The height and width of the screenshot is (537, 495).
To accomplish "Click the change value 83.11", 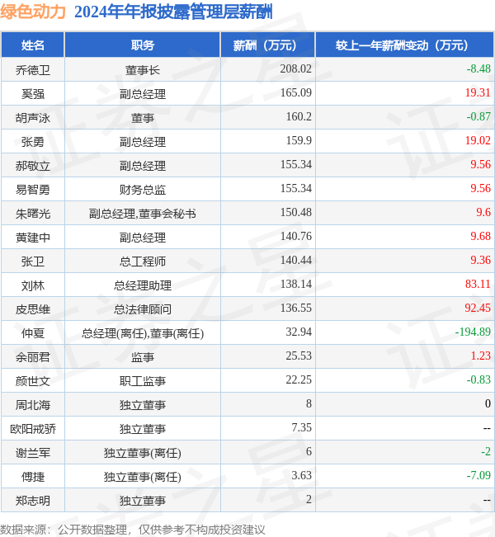I will point(478,285).
